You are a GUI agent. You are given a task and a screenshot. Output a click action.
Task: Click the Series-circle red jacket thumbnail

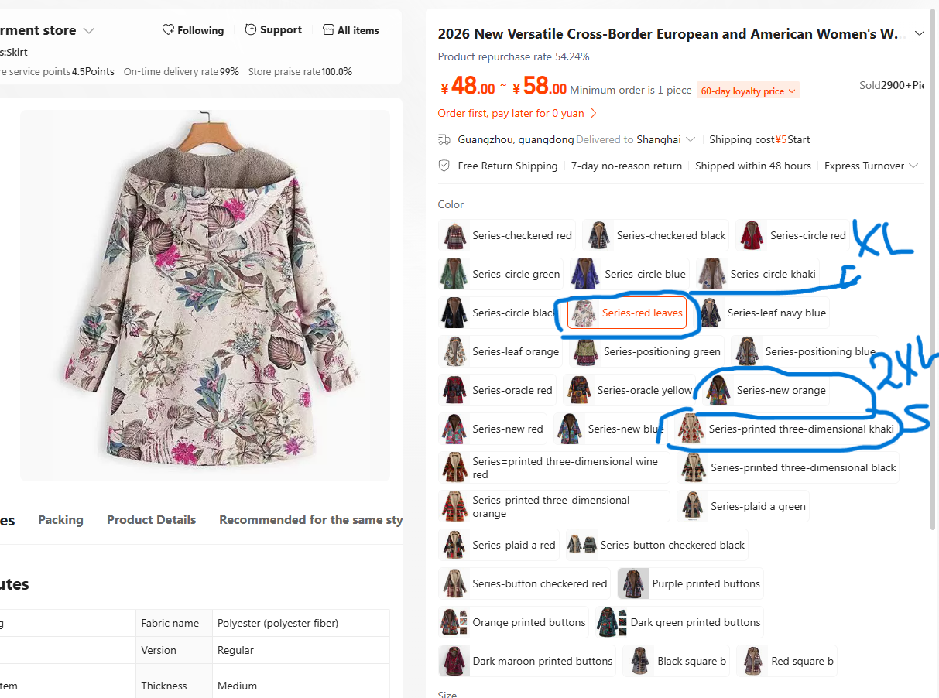pyautogui.click(x=751, y=235)
